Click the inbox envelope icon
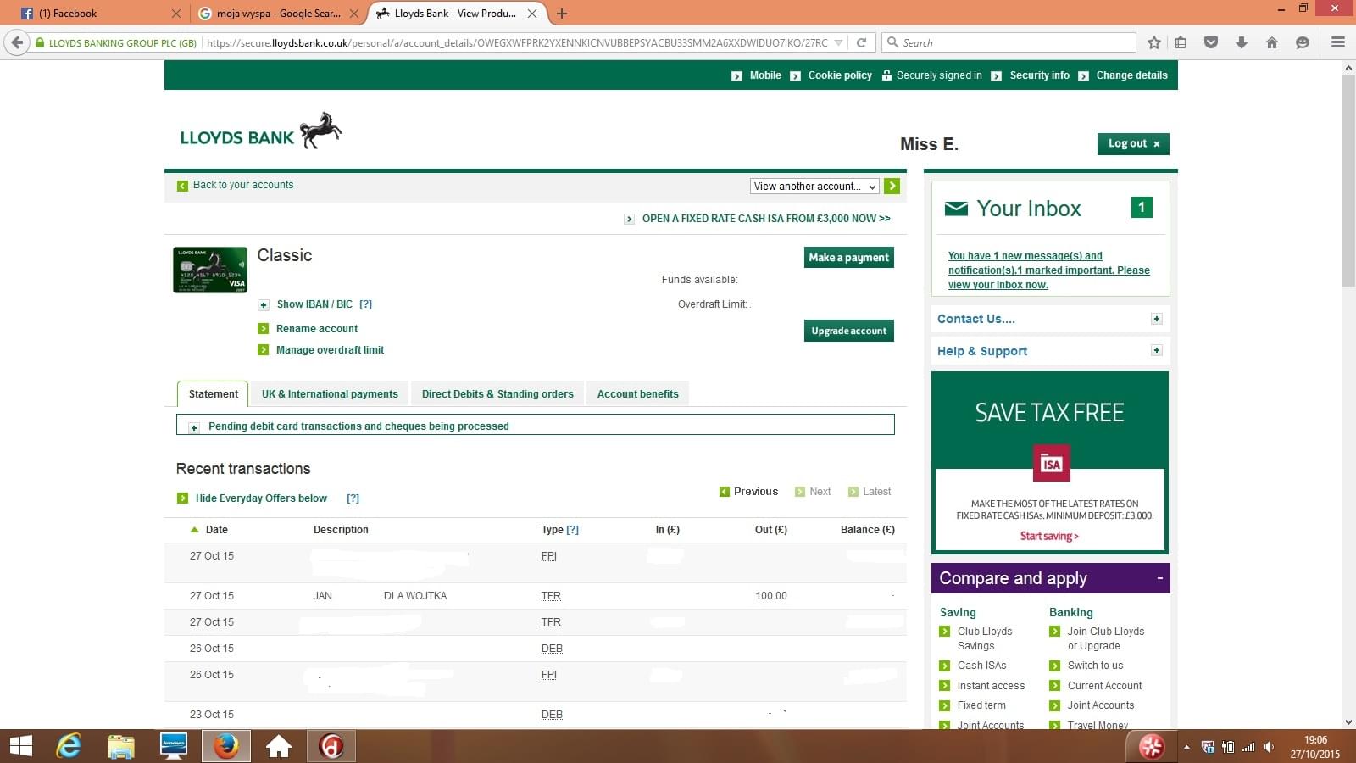The width and height of the screenshot is (1356, 763). (956, 209)
